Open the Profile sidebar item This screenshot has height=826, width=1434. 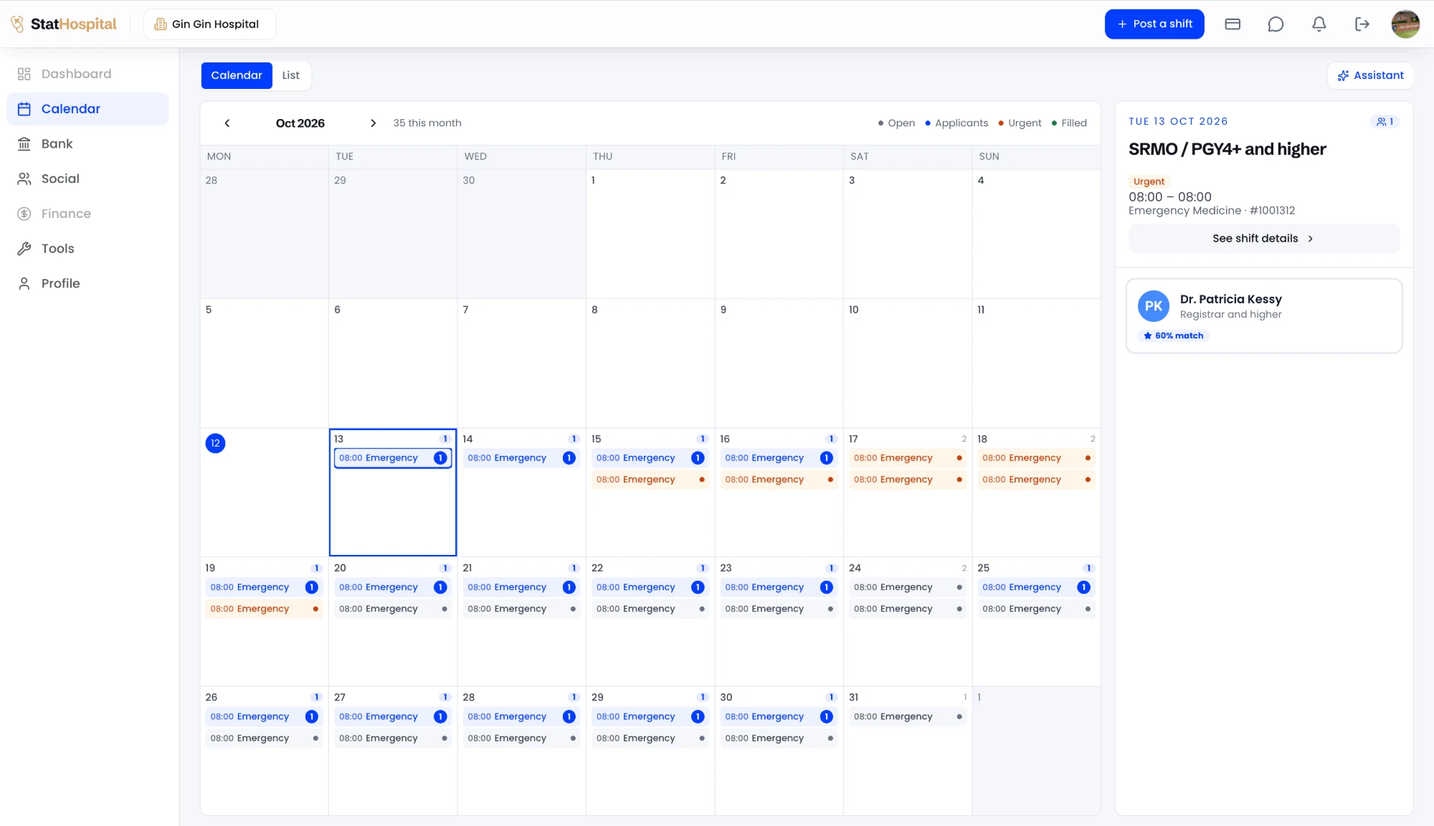pyautogui.click(x=87, y=283)
